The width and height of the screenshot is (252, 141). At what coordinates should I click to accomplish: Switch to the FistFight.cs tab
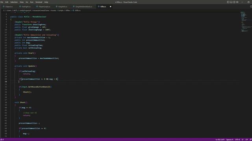(x=25, y=7)
